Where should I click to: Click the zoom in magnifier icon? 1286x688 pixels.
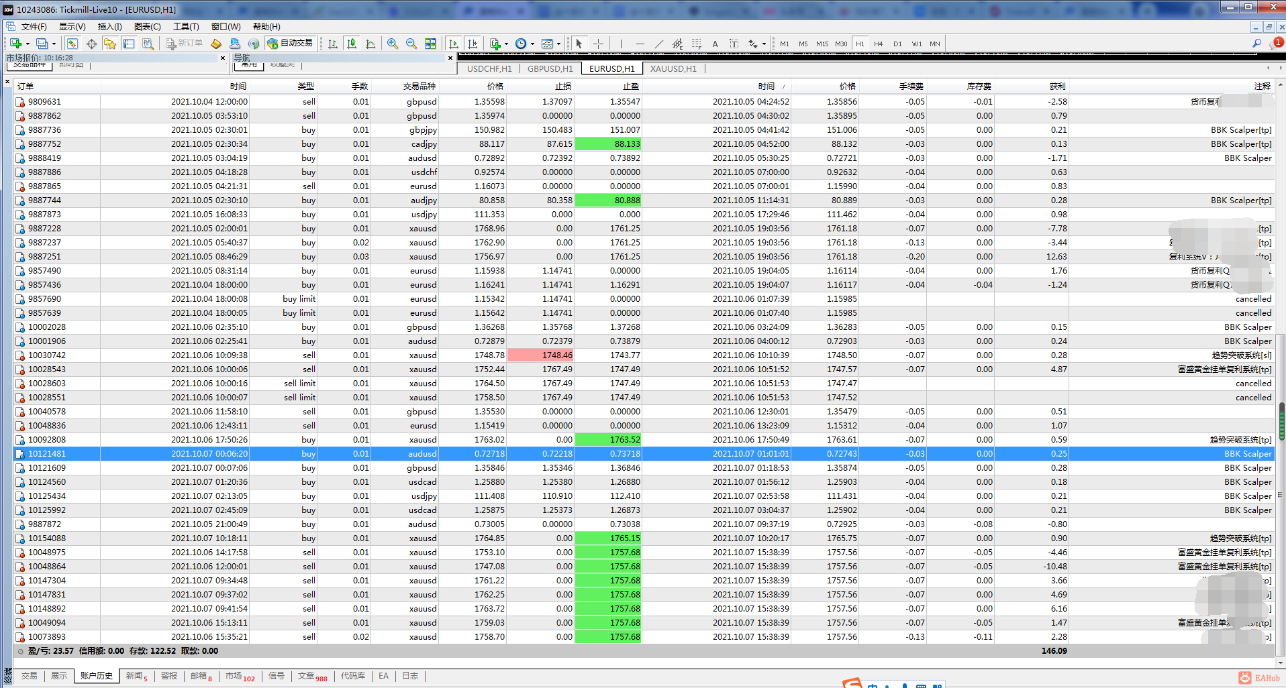(x=393, y=44)
